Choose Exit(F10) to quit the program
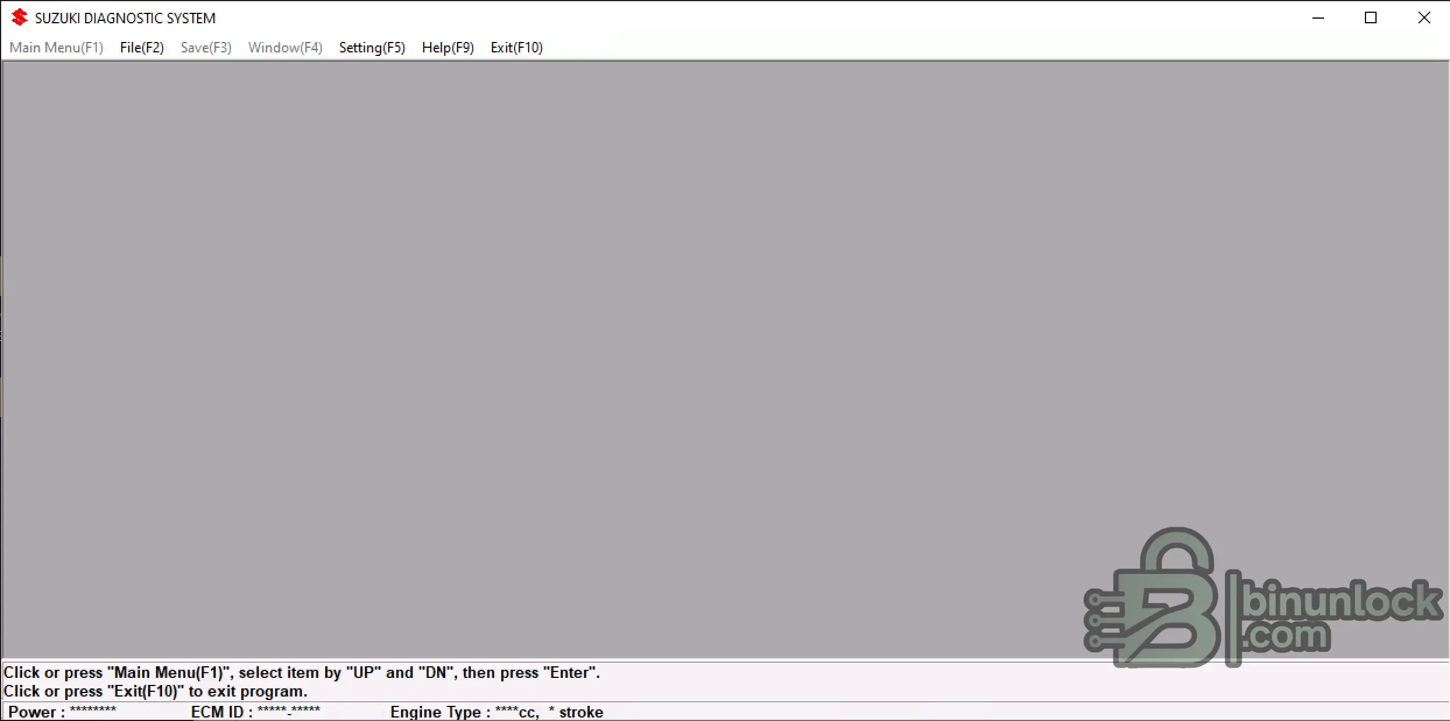This screenshot has height=721, width=1450. pos(517,48)
